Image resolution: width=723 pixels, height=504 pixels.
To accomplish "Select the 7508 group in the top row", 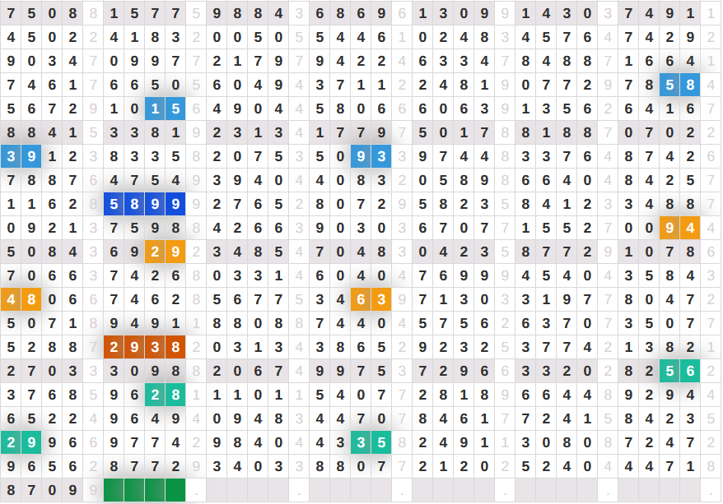I will pos(41,13).
